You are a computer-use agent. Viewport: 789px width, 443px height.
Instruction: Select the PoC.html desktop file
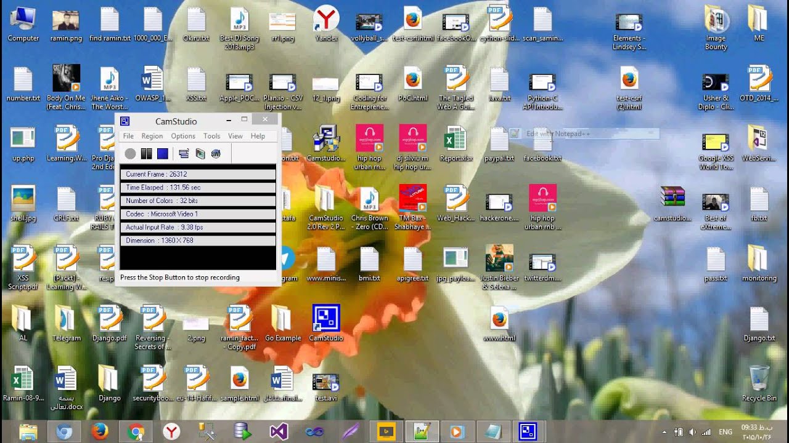click(412, 85)
